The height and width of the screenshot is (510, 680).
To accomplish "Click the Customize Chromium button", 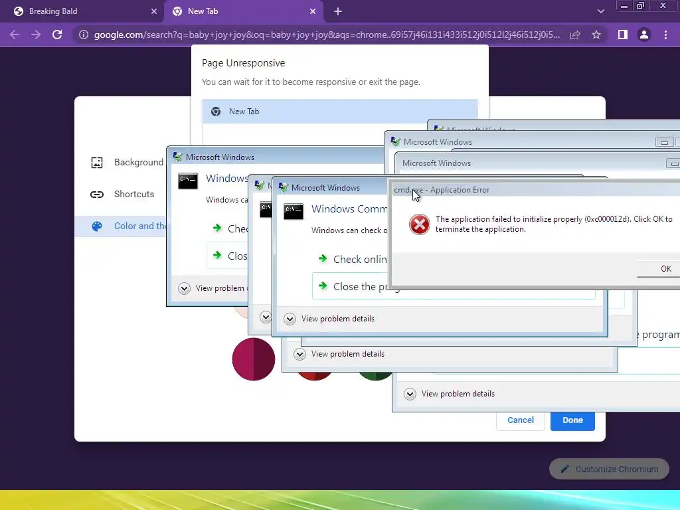I will (609, 469).
